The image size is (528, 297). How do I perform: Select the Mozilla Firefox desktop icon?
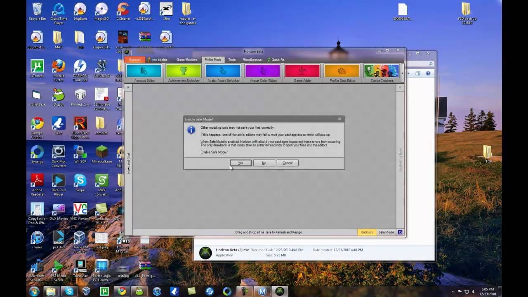[59, 71]
